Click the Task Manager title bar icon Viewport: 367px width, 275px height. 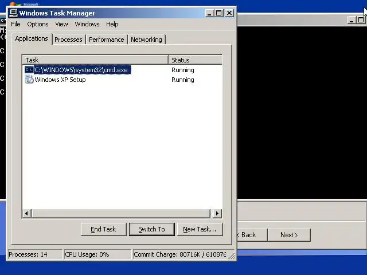point(13,13)
